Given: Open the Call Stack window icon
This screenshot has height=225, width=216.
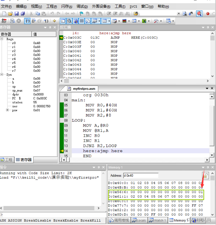Looking at the screenshot, I should tap(88, 21).
